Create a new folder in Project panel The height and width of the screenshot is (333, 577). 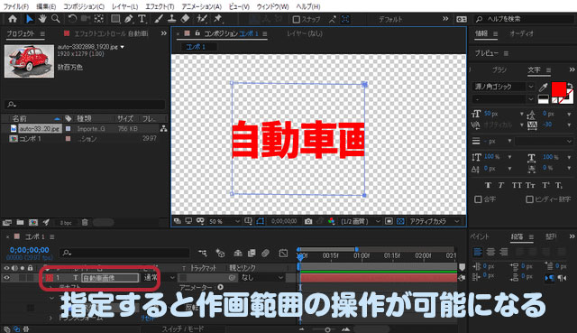click(20, 223)
